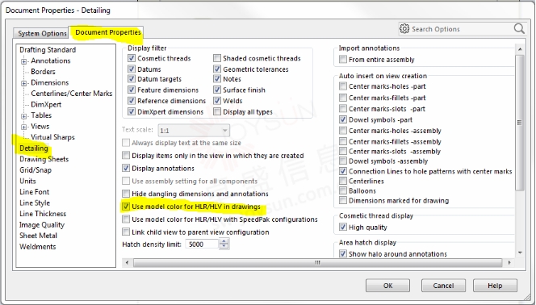Toggle the Welds checkbox
Viewport: 536px width, 305px height.
point(217,101)
